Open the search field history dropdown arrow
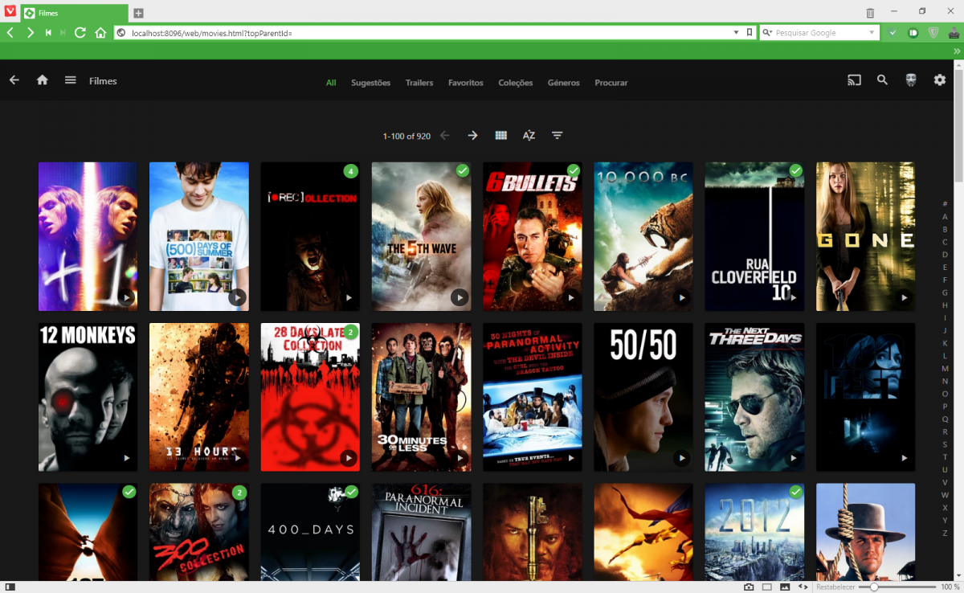Image resolution: width=964 pixels, height=593 pixels. 872,33
